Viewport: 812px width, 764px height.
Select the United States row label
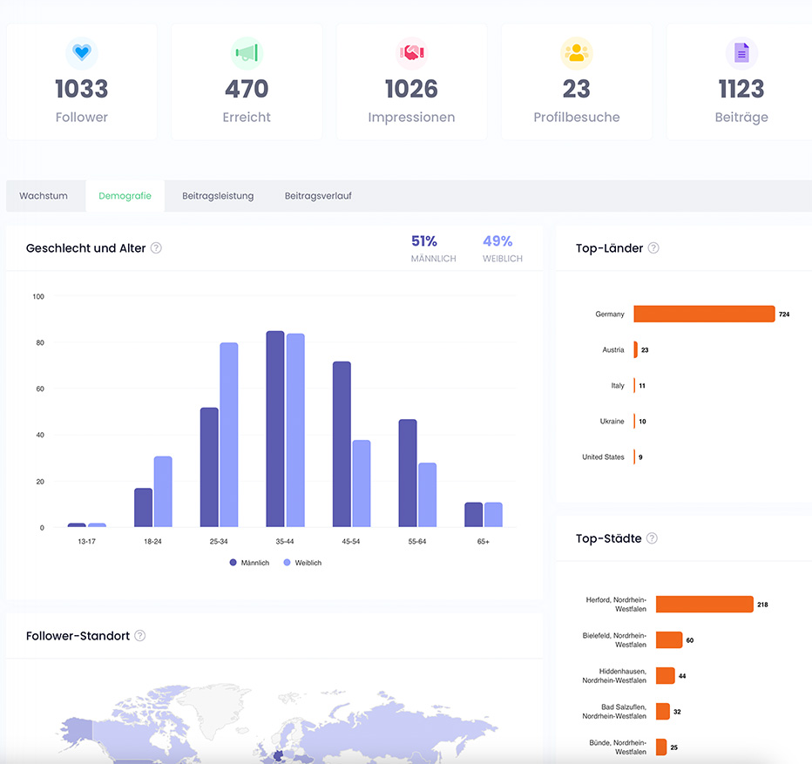(x=603, y=456)
